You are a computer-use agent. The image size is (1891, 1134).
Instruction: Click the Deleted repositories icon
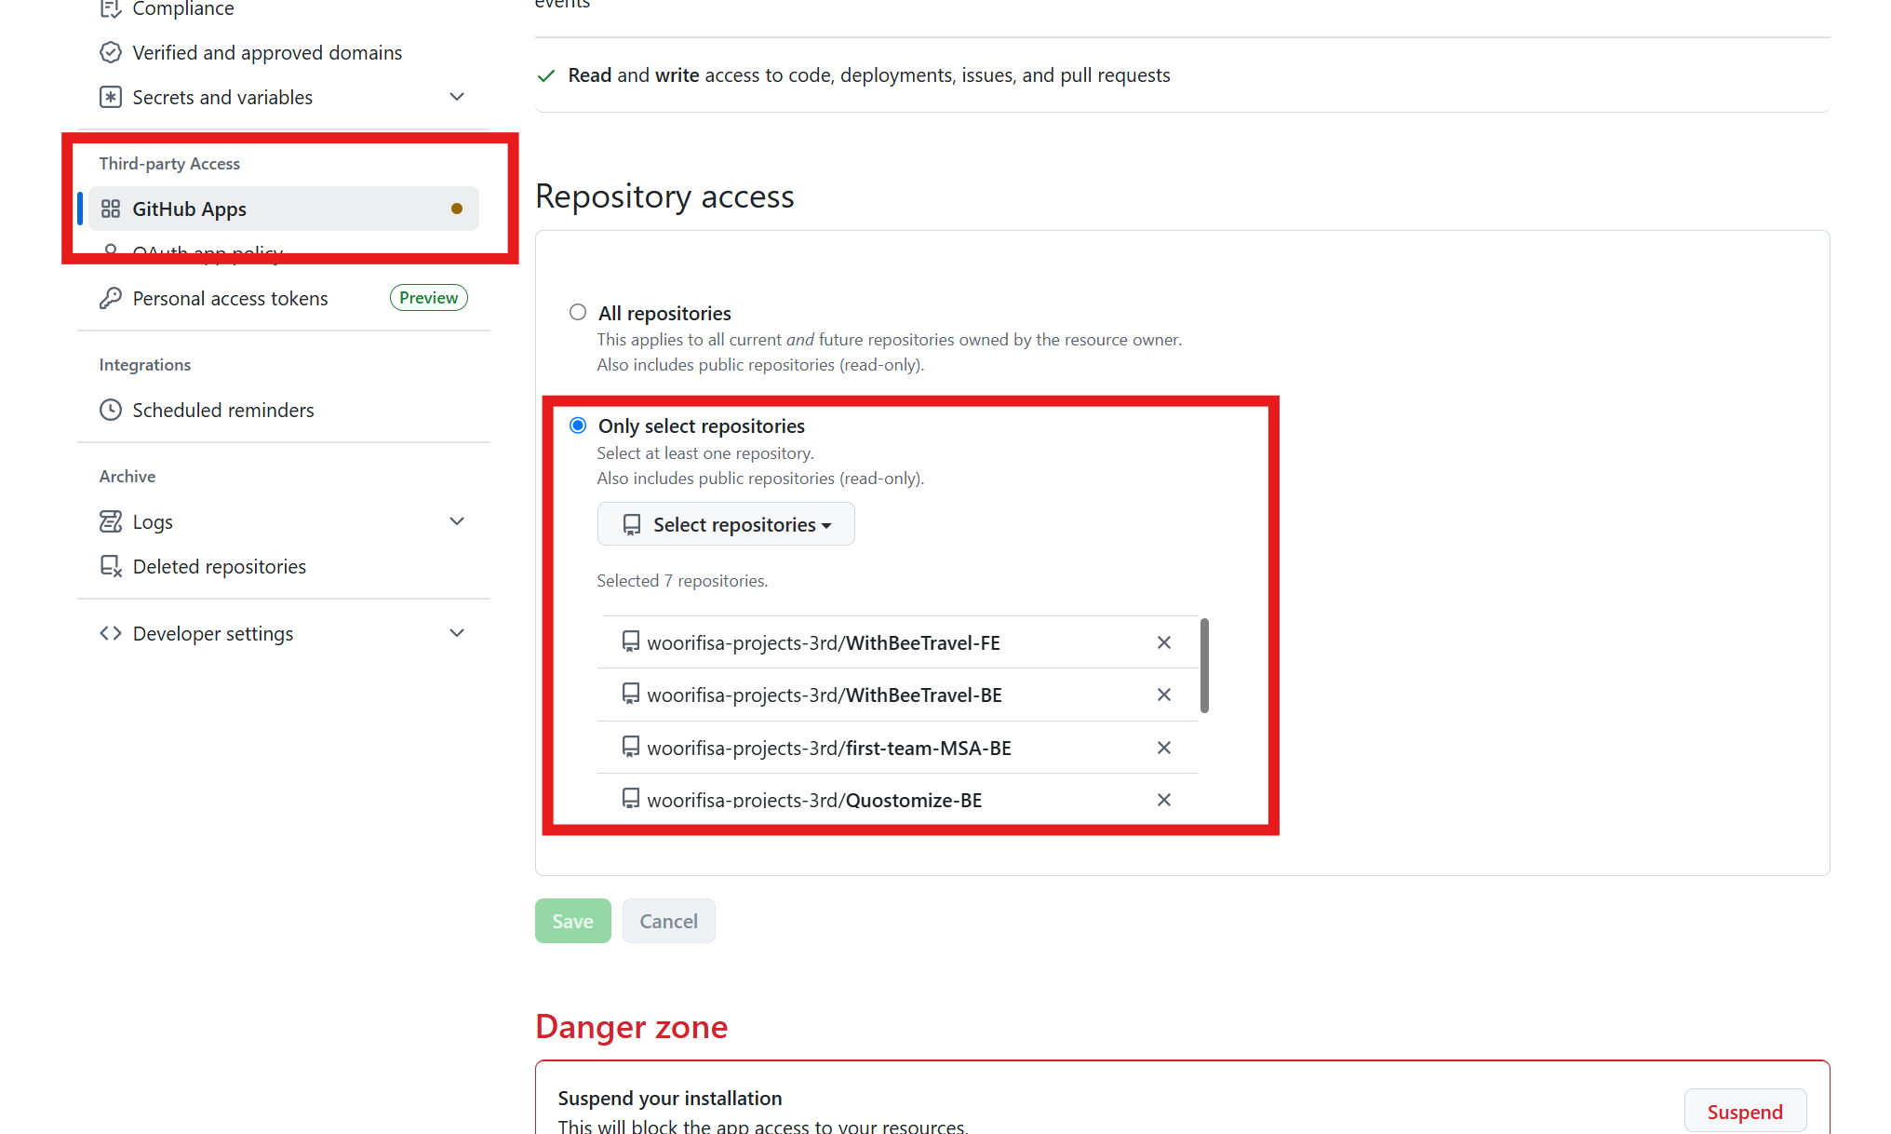[111, 566]
